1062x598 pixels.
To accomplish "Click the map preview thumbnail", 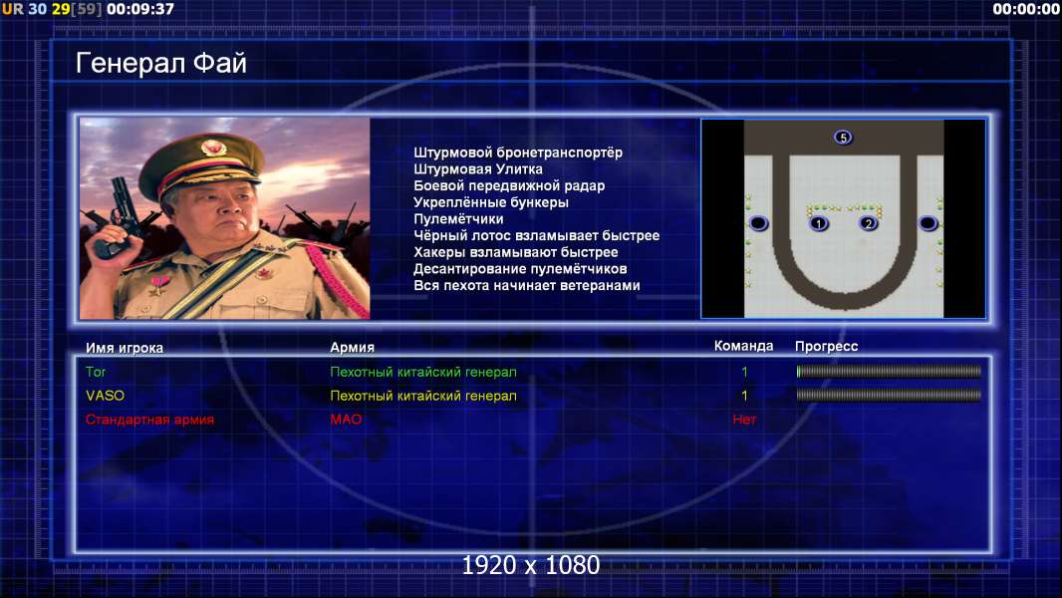I will point(843,218).
